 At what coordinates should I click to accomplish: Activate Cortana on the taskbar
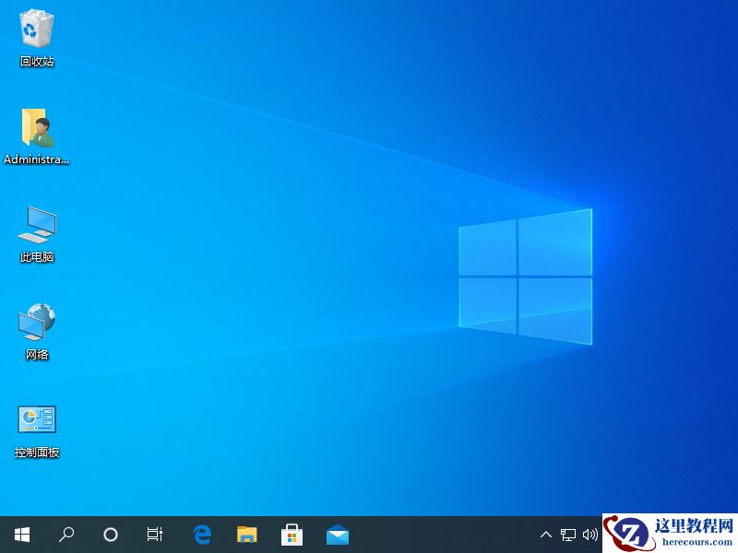pyautogui.click(x=110, y=535)
